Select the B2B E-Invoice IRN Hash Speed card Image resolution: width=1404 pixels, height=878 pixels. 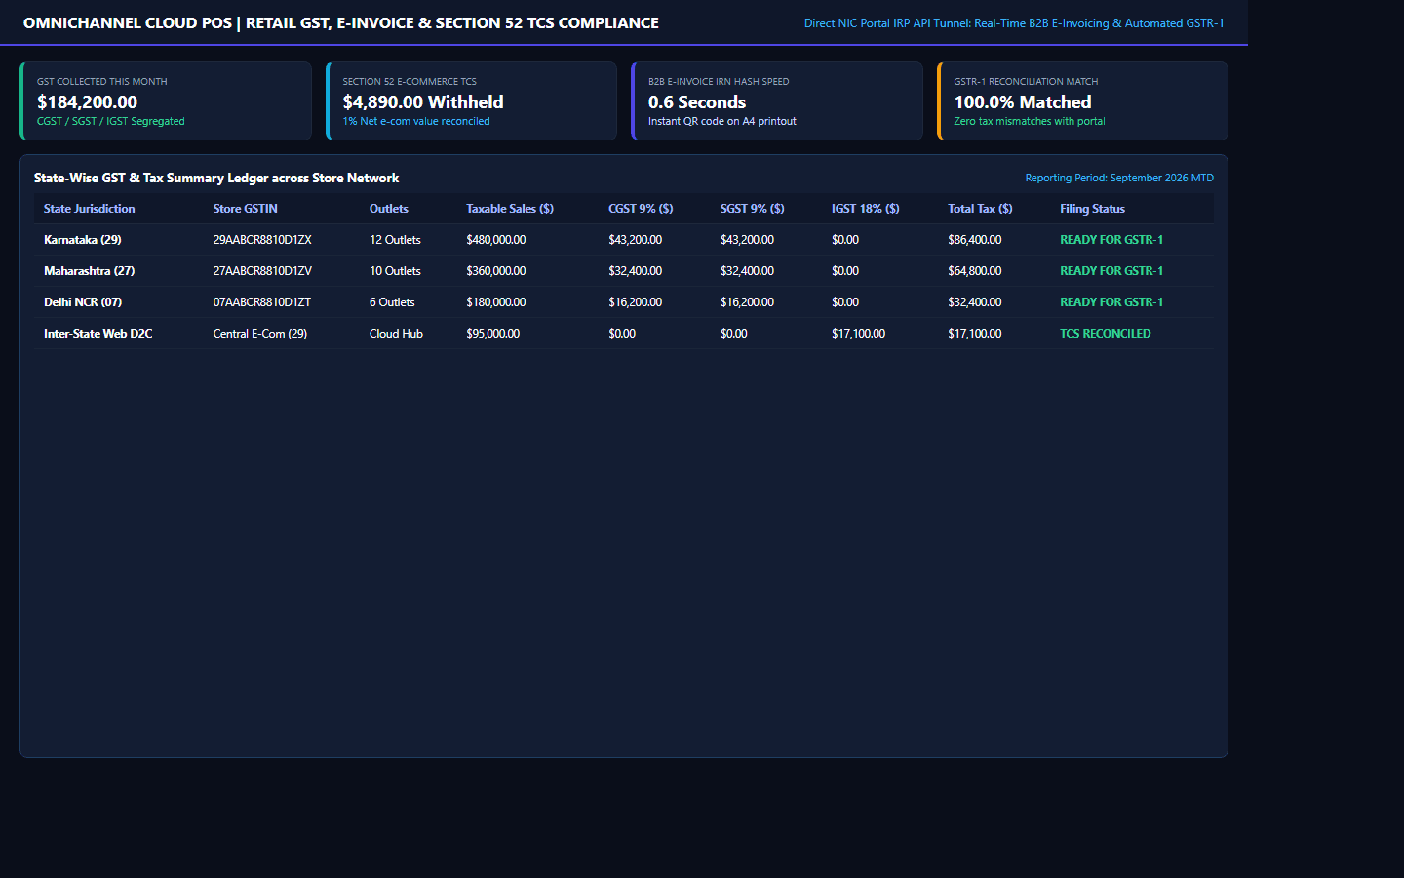tap(777, 100)
